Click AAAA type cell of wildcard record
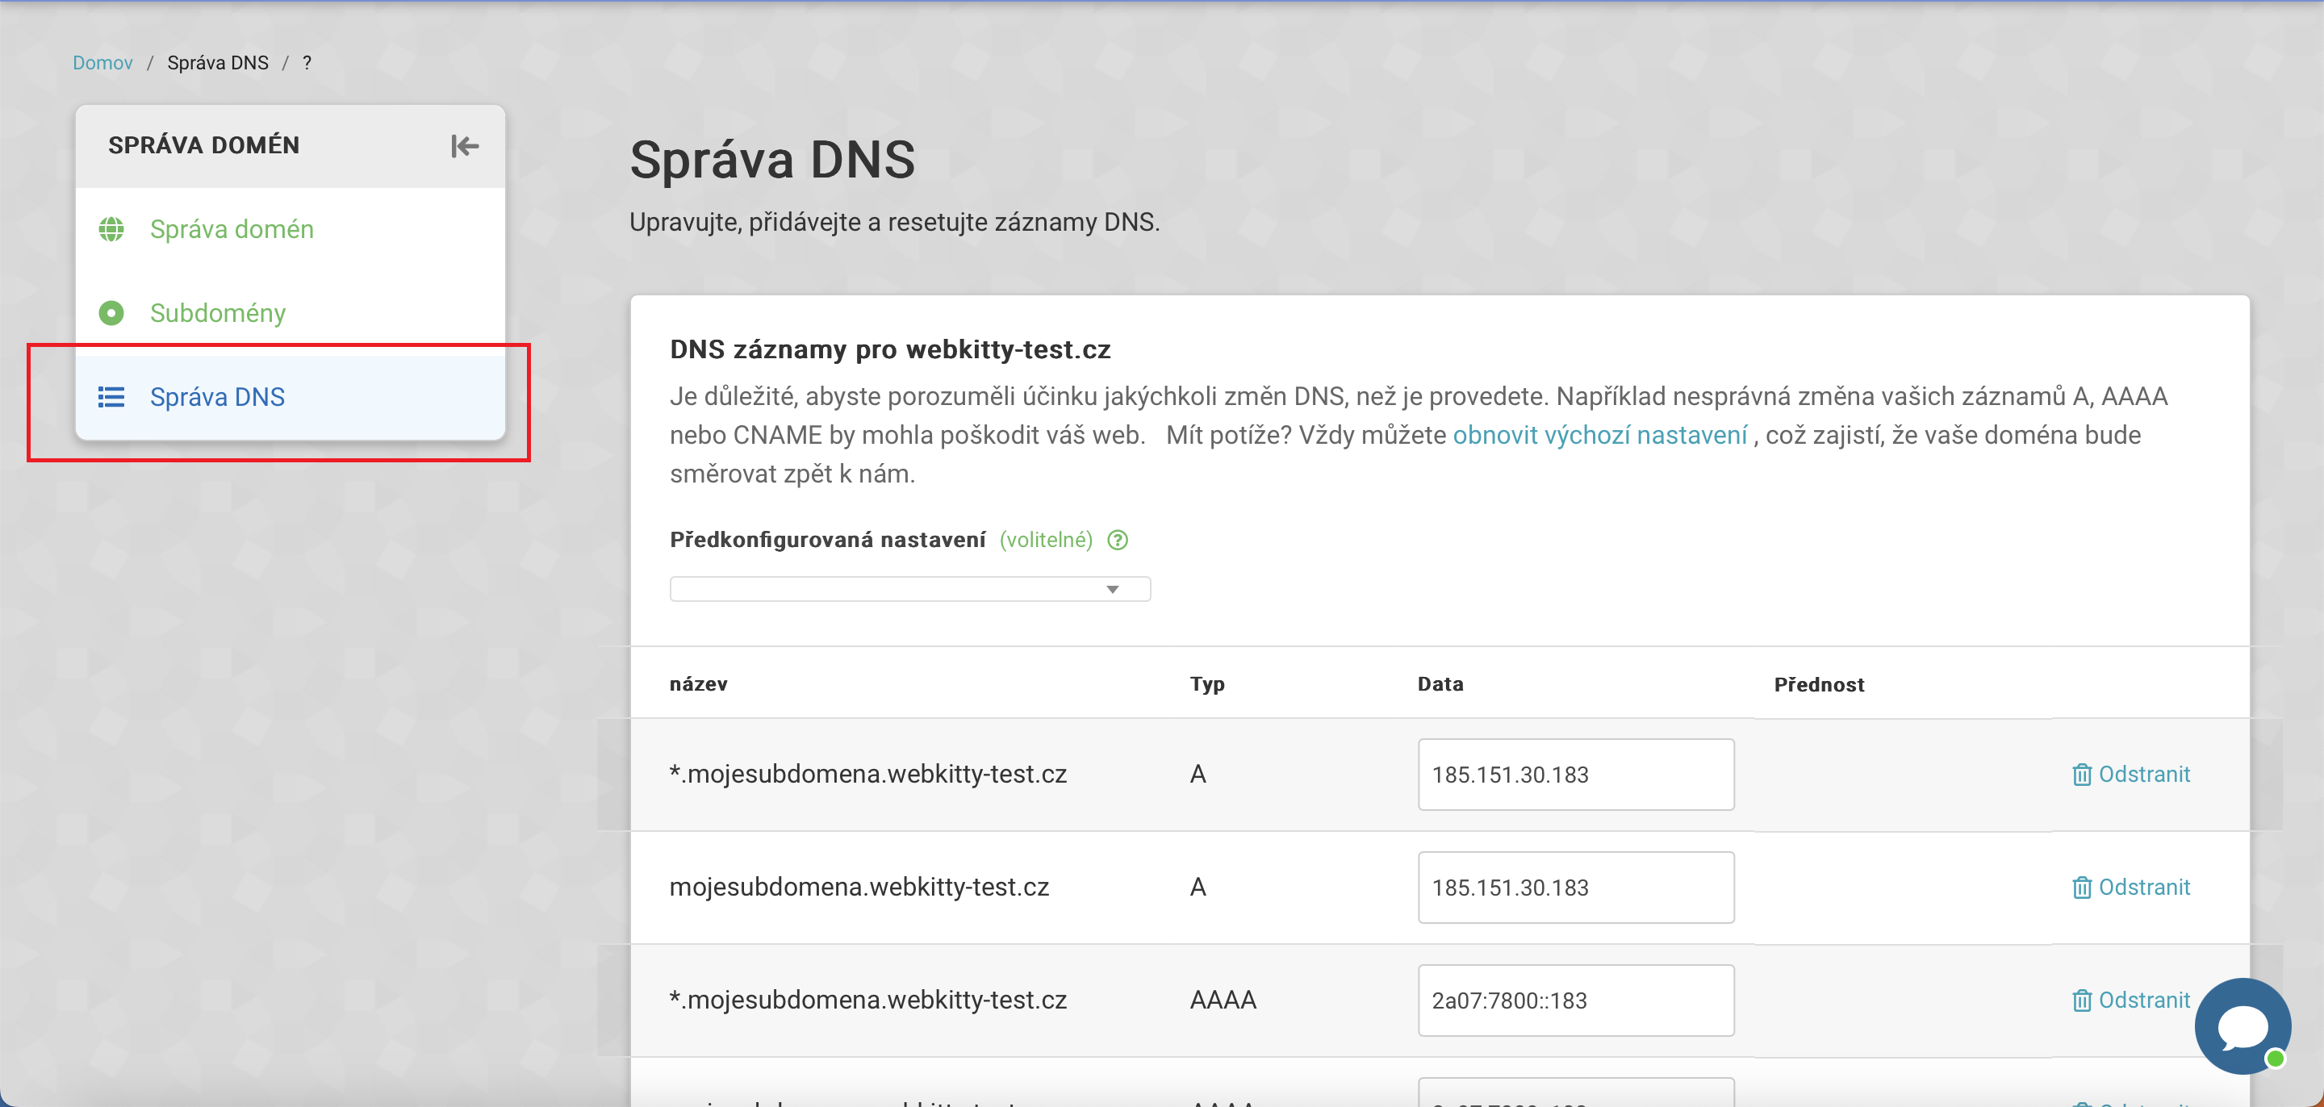The width and height of the screenshot is (2324, 1107). [1223, 1000]
